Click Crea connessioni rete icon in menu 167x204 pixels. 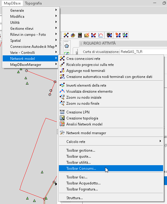point(62,58)
